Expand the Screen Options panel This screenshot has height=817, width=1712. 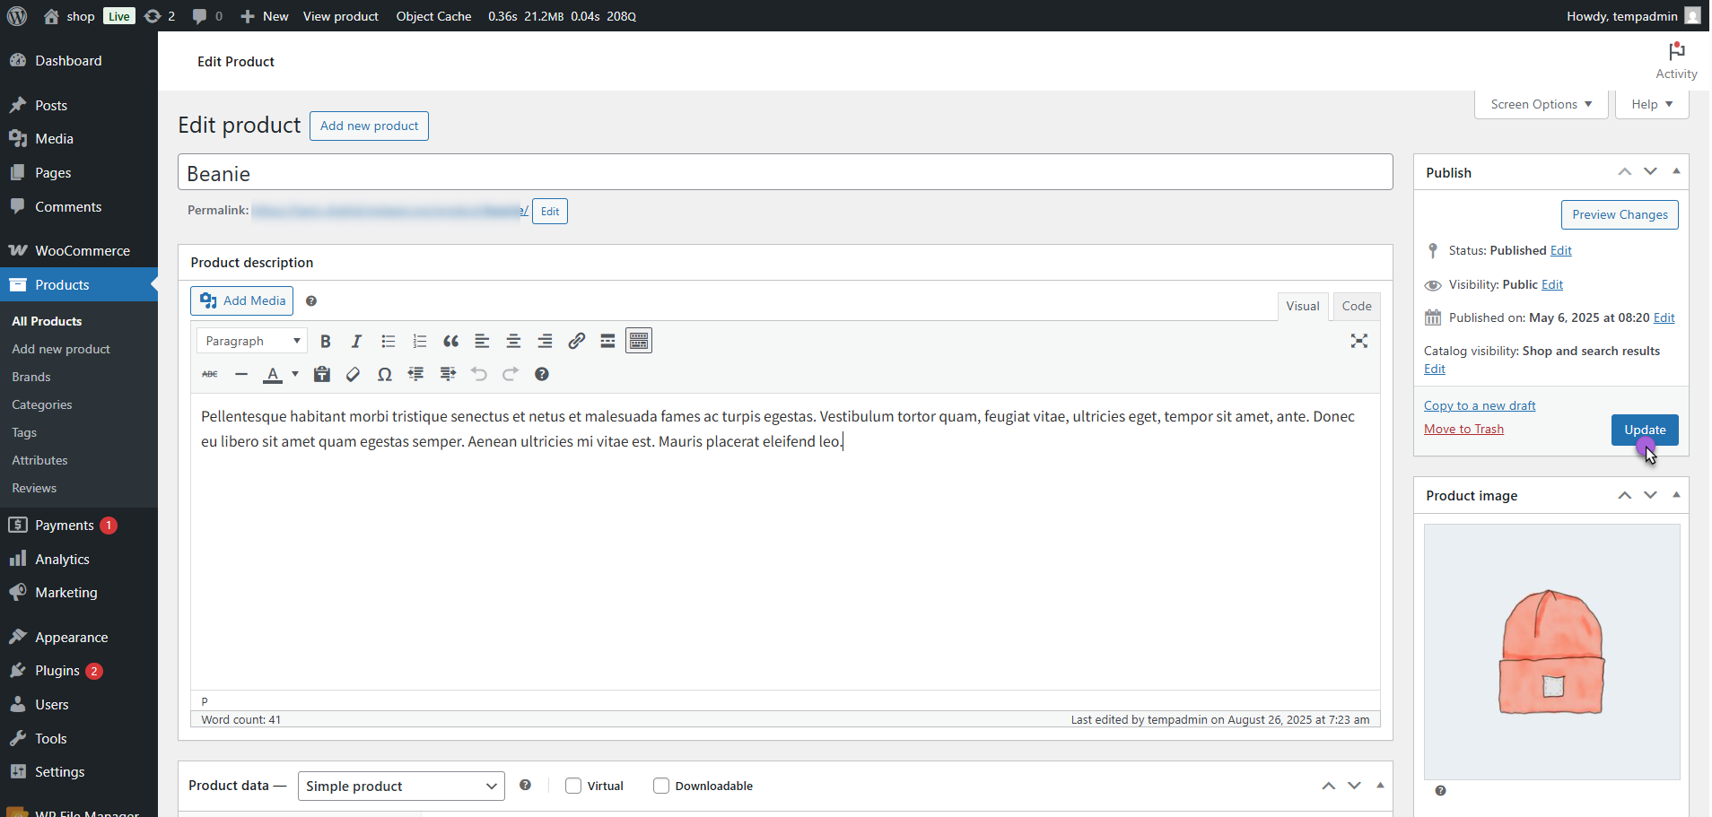point(1541,105)
